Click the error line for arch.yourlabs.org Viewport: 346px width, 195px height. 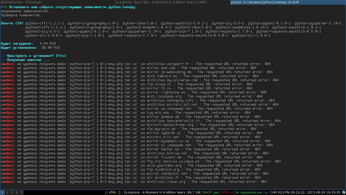(x=132, y=166)
